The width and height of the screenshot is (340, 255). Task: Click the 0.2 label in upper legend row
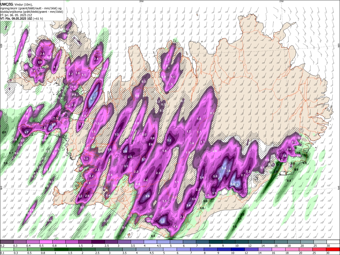2,246
